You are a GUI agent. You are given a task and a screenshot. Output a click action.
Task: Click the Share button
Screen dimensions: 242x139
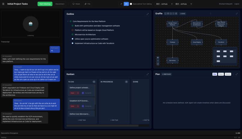tap(76, 4)
